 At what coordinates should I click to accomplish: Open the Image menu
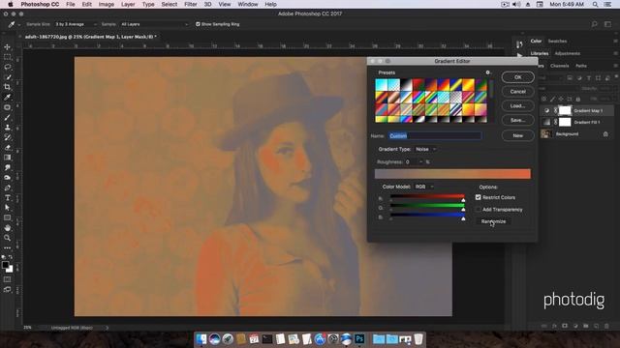106,4
